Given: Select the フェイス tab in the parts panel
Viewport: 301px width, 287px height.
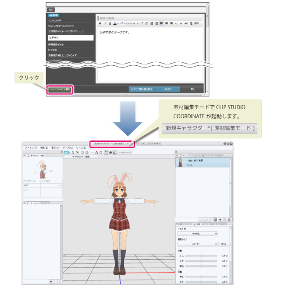Looking at the screenshot, I should (195, 156).
